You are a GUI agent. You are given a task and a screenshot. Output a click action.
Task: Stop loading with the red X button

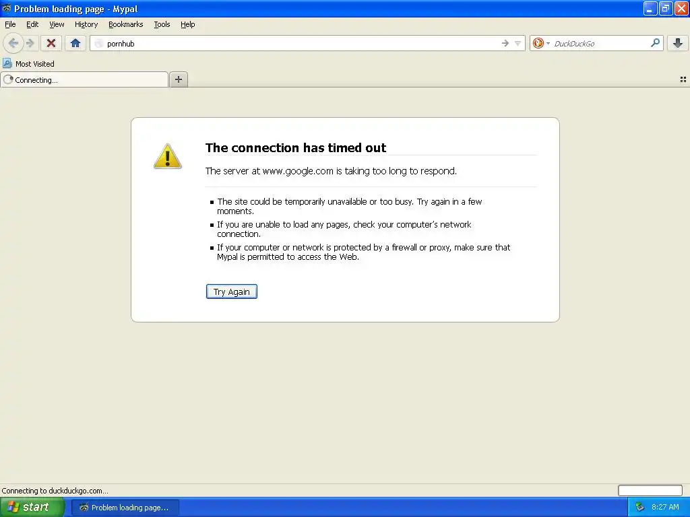51,43
